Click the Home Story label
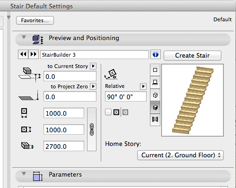This screenshot has height=188, width=236. [x=123, y=144]
